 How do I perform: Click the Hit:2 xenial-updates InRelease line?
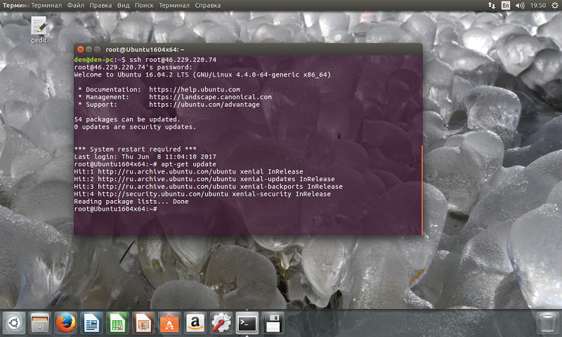click(204, 179)
